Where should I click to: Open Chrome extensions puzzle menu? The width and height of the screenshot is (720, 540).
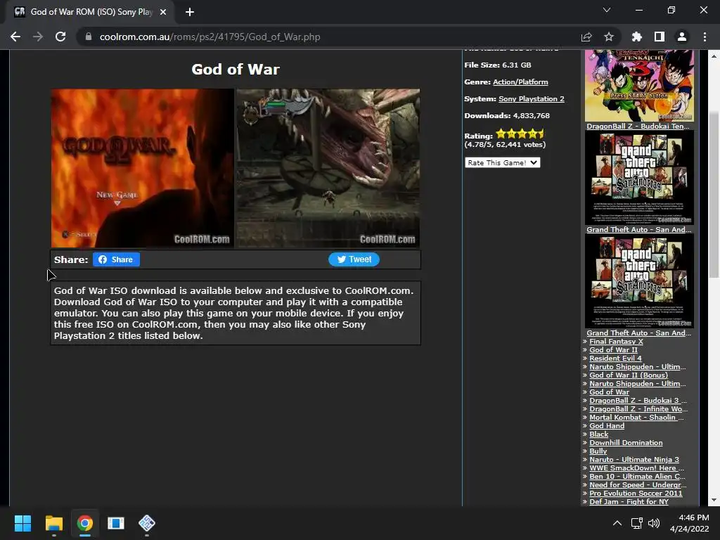pyautogui.click(x=637, y=37)
